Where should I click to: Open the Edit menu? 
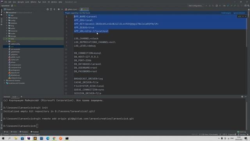tap(10, 2)
